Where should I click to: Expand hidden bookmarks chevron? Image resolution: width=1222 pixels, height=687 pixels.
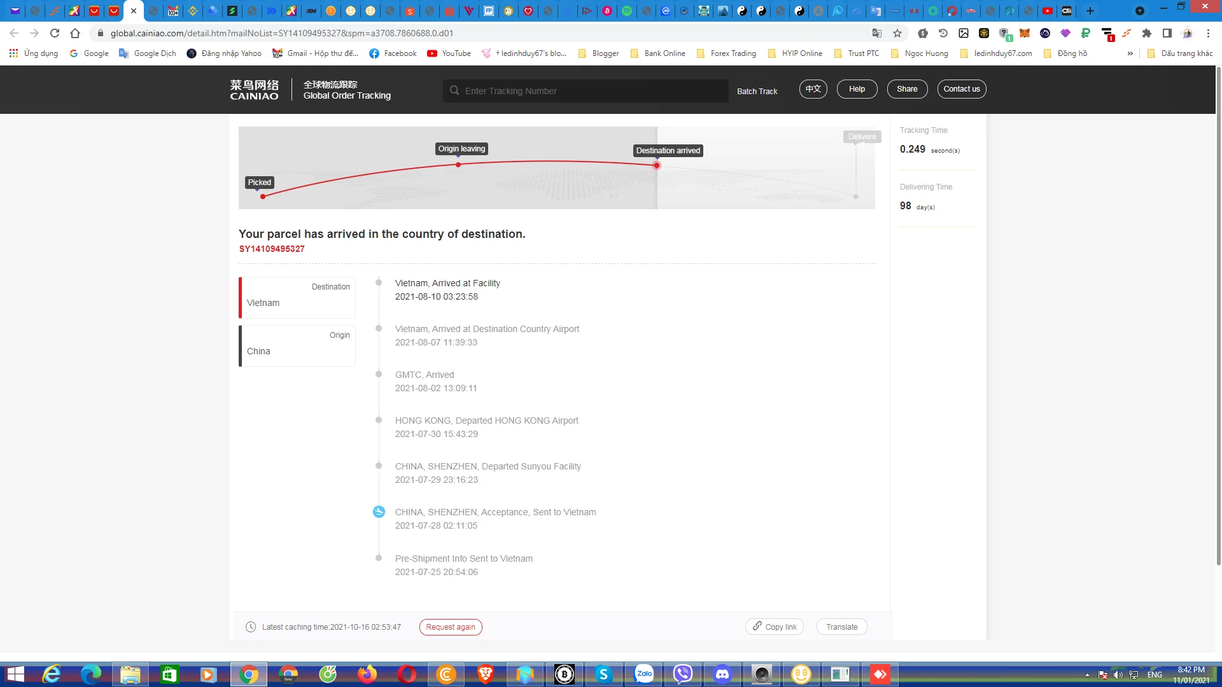(1130, 53)
